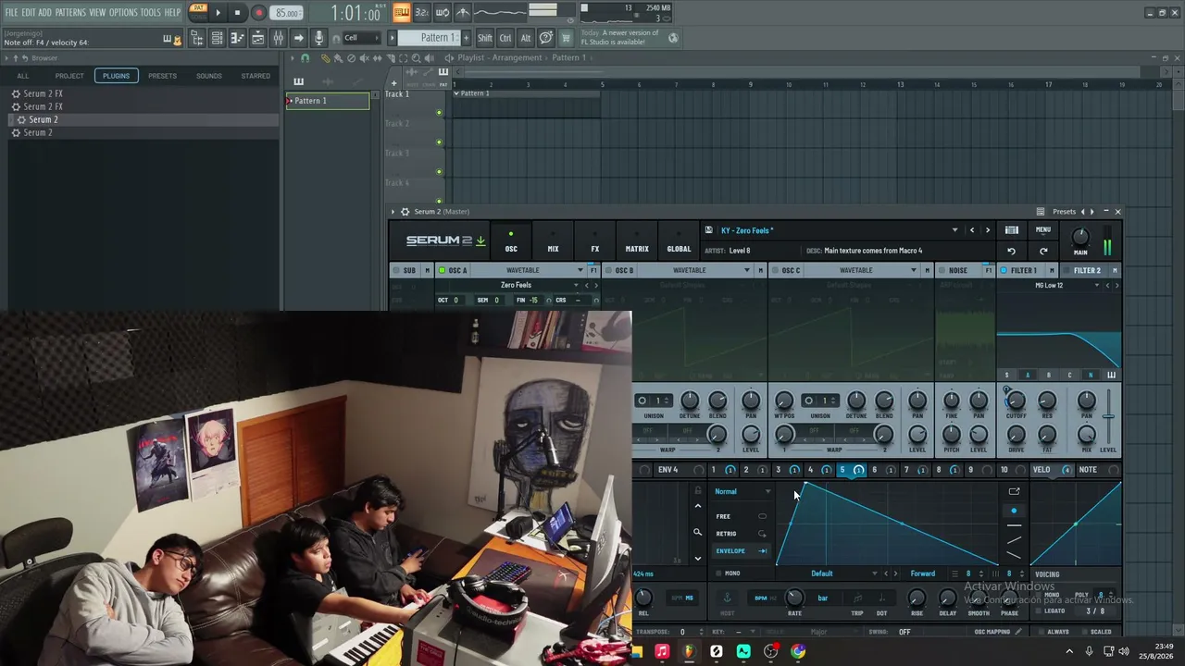
Task: Click the Serum undo arrow
Action: (x=1011, y=251)
